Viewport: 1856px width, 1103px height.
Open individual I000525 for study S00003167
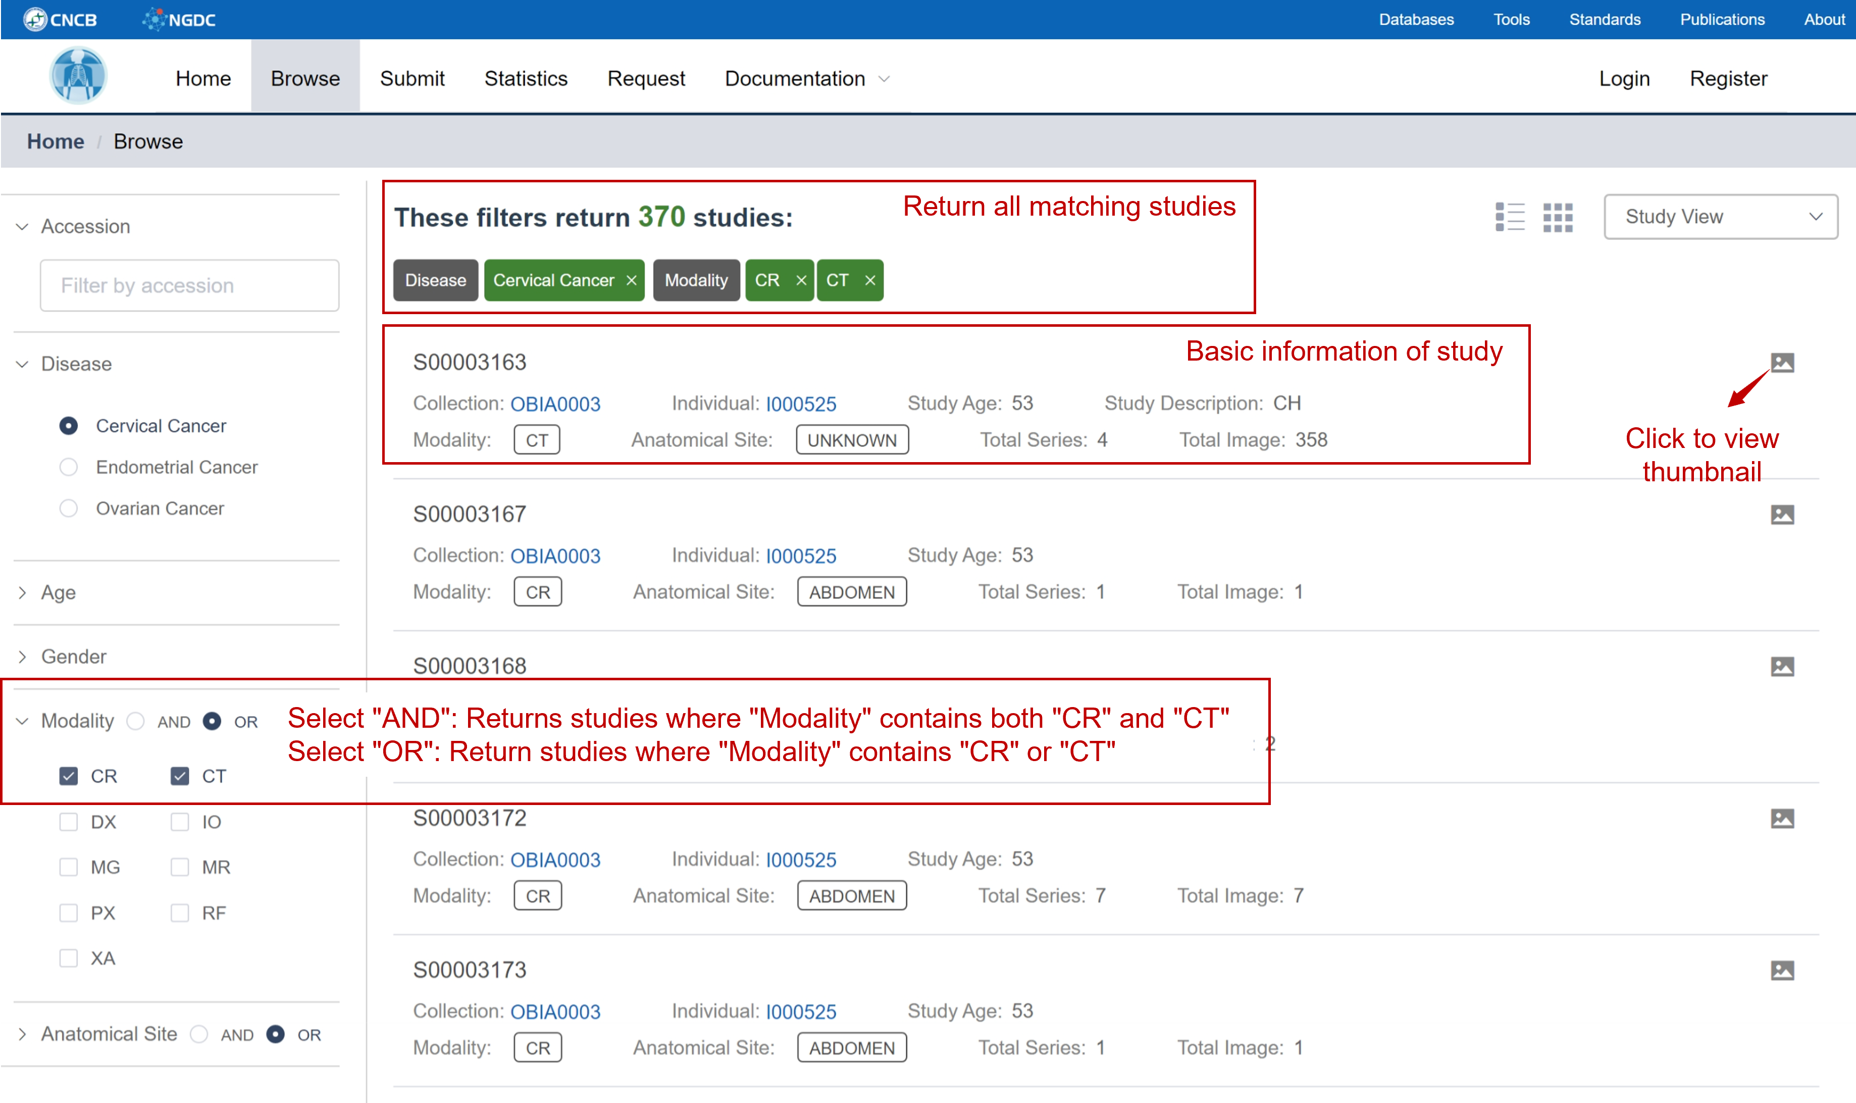tap(801, 555)
